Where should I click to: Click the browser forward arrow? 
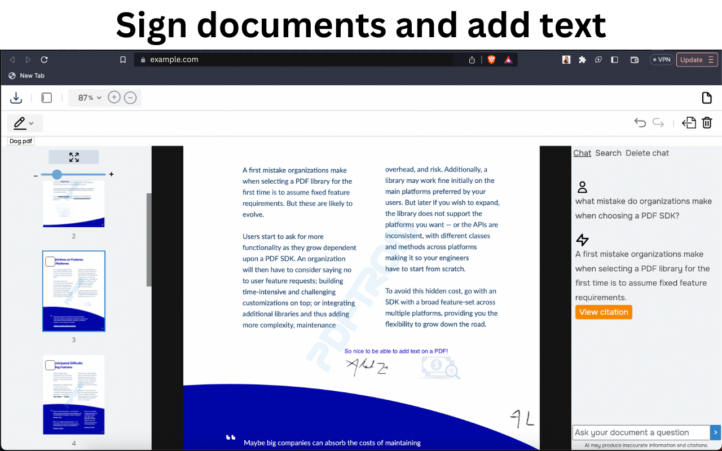[x=28, y=60]
